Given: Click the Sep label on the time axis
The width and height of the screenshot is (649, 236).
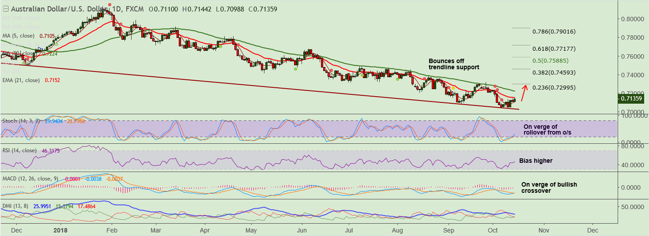Looking at the screenshot, I should [449, 230].
